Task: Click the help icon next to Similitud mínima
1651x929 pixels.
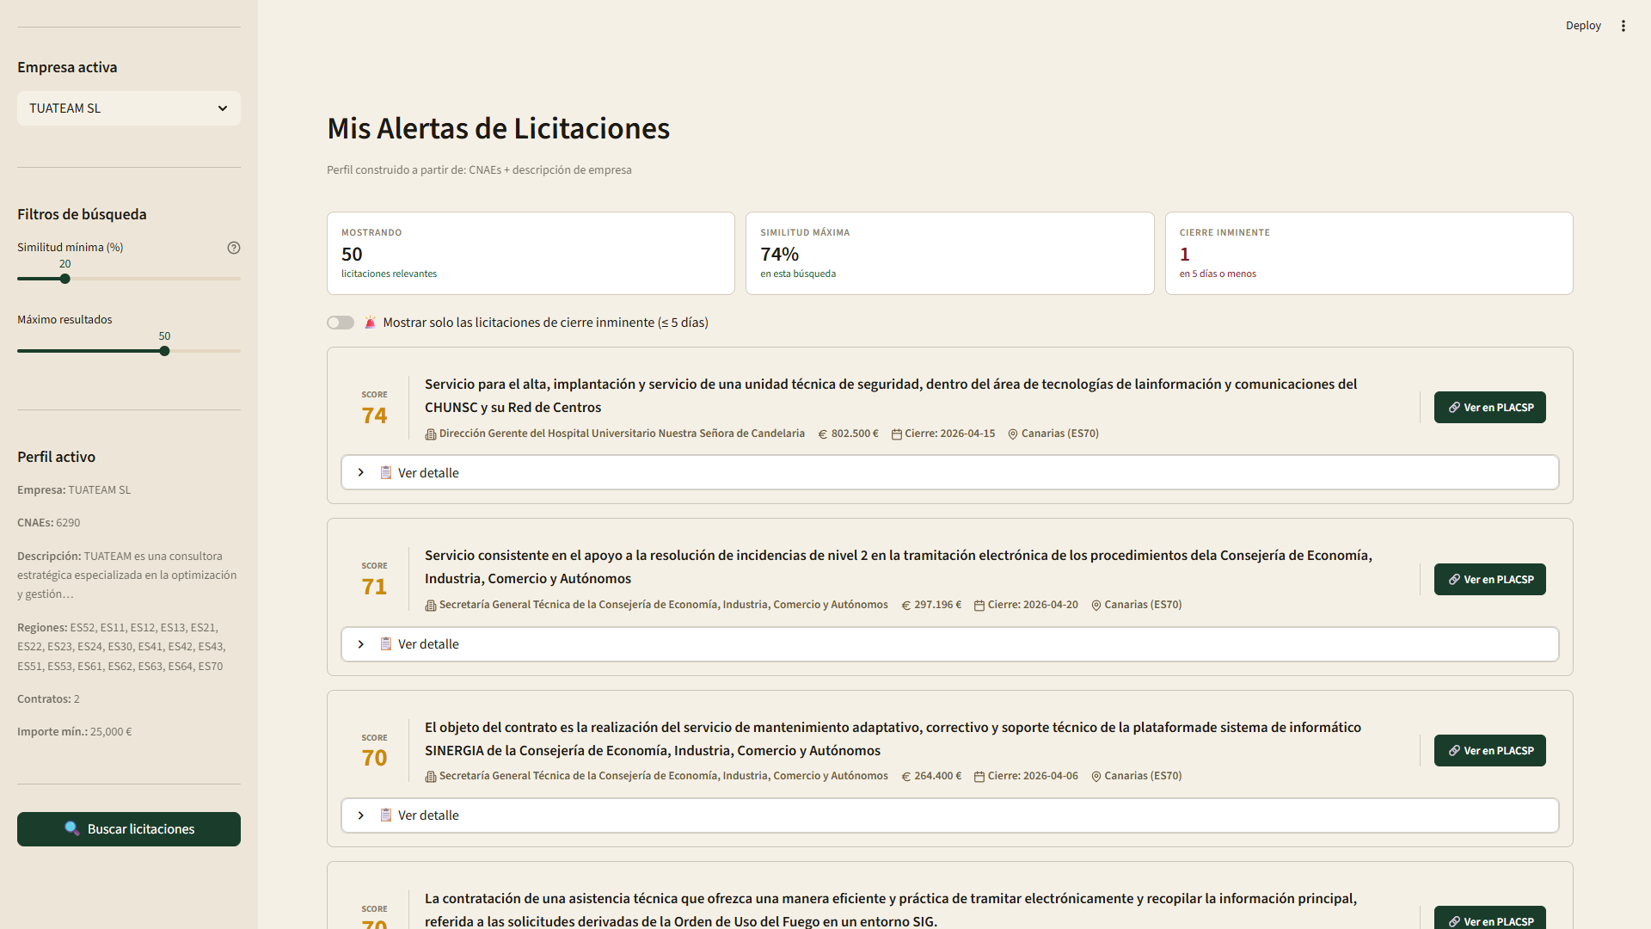Action: [234, 248]
